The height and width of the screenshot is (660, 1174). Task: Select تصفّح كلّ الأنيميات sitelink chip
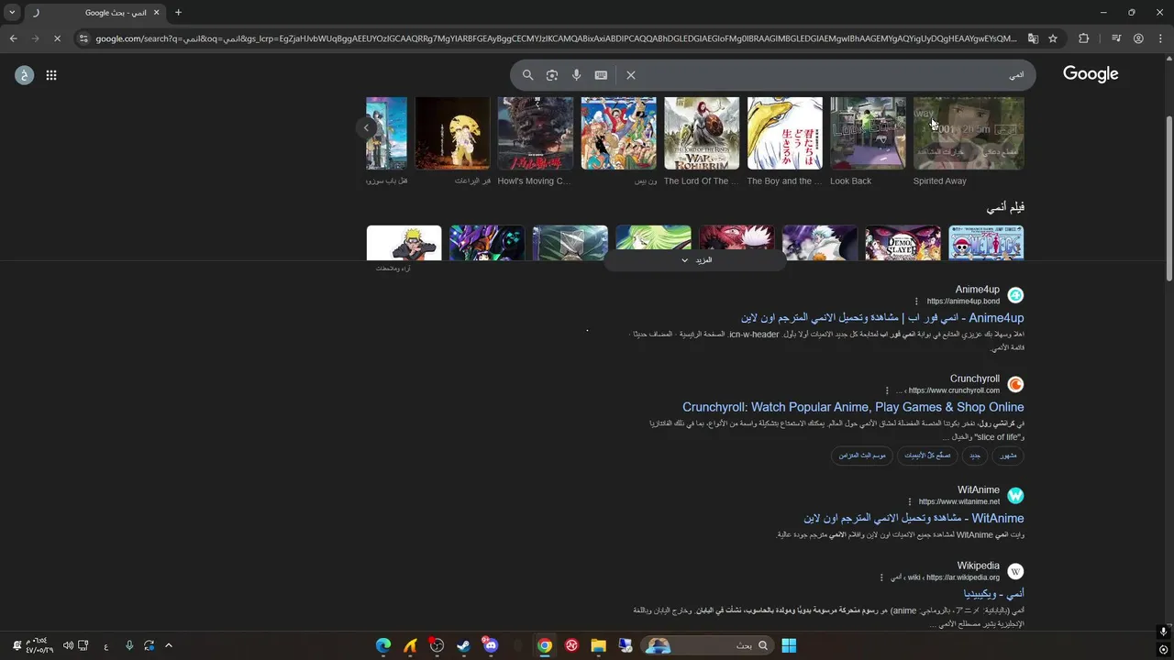point(927,456)
